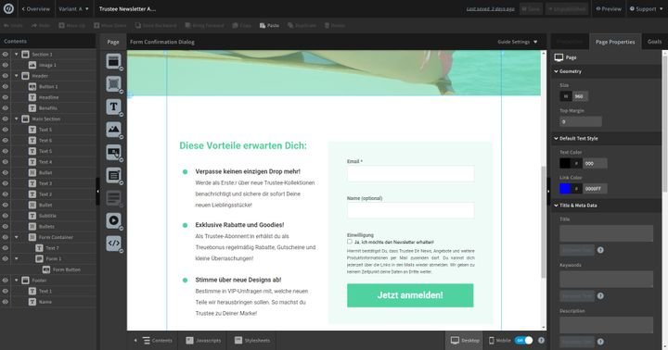The width and height of the screenshot is (668, 350).
Task: Open the Javascripts bottom tab
Action: 203,340
